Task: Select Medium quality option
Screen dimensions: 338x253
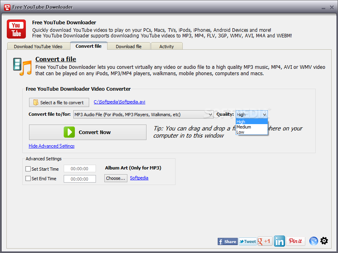Action: tap(252, 127)
